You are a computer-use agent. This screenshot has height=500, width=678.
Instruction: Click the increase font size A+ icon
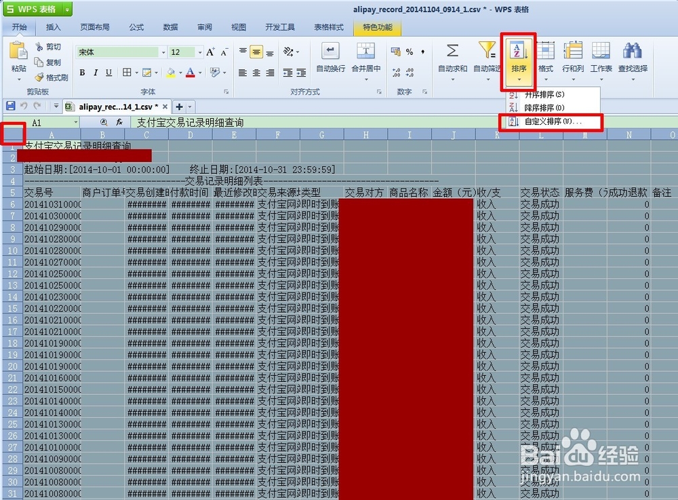click(x=210, y=52)
